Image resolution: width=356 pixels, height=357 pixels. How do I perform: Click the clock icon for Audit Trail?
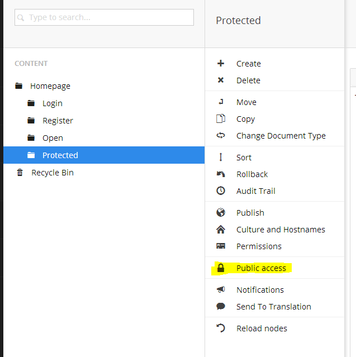coord(221,191)
